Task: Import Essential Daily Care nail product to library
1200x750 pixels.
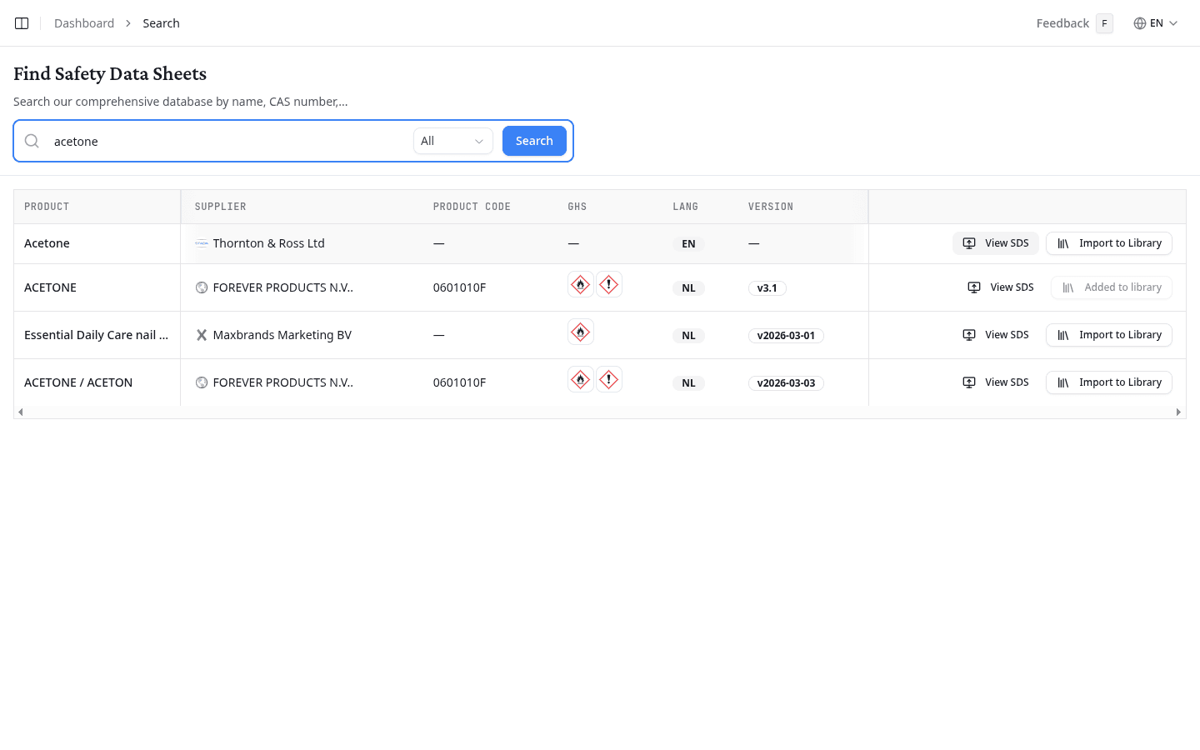Action: [x=1109, y=335]
